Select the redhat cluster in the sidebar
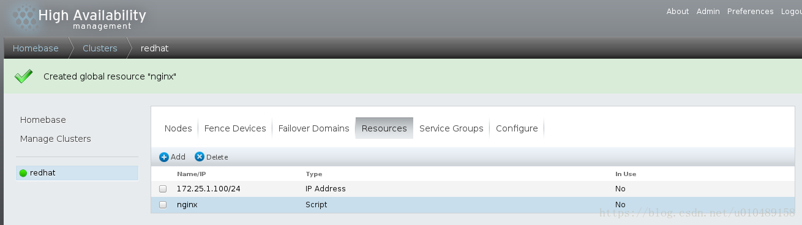 (77, 173)
